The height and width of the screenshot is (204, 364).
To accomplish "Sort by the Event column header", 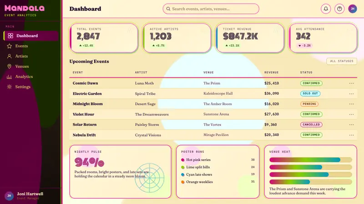I will 78,73.
